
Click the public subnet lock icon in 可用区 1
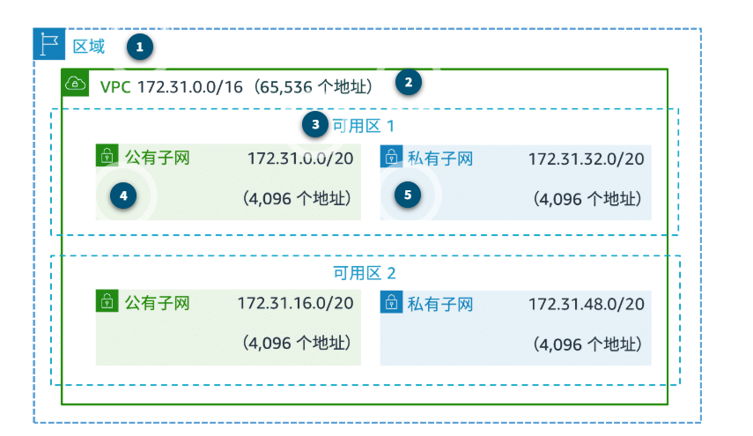coord(107,156)
